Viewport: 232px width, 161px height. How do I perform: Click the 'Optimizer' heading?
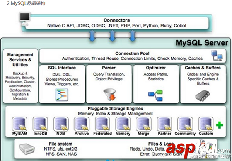pyautogui.click(x=156, y=68)
